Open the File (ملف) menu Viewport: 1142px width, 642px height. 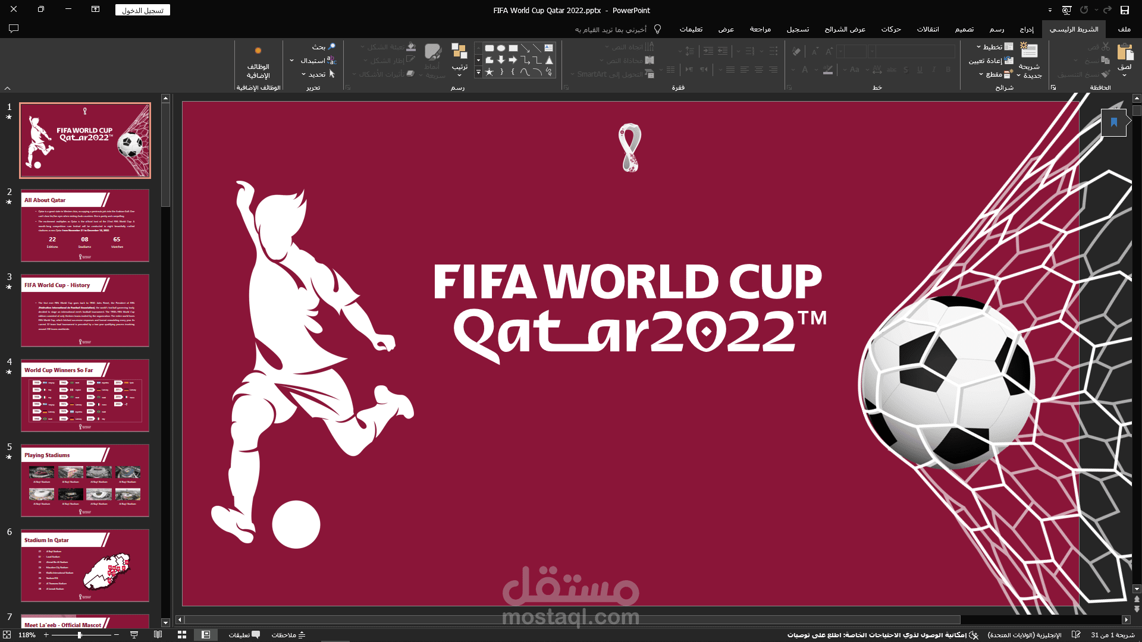[x=1124, y=29]
